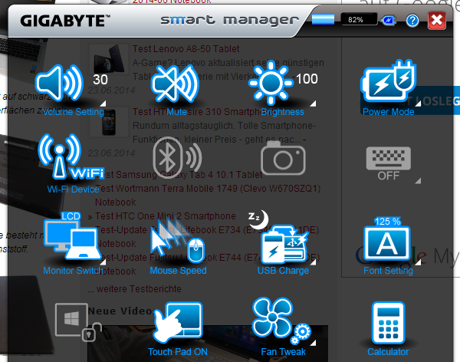Screen dimensions: 460x362
Task: Toggle the Touch Pad ON icon
Action: click(178, 322)
